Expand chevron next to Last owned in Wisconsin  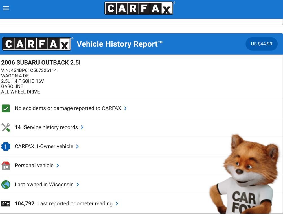pyautogui.click(x=78, y=185)
